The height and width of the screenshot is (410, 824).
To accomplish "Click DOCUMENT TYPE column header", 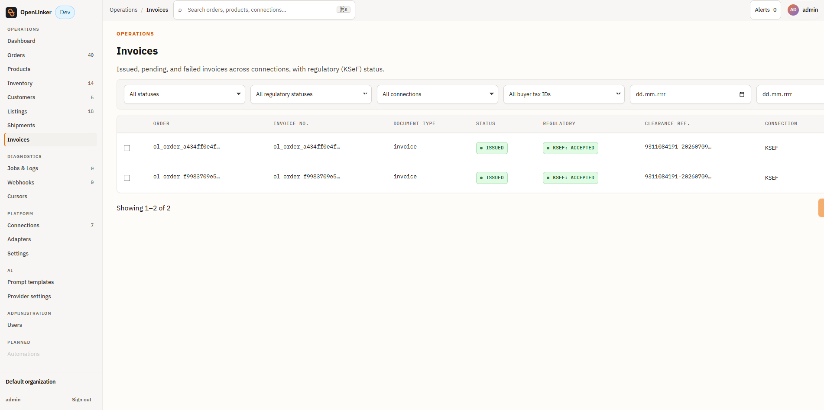I will [x=414, y=124].
